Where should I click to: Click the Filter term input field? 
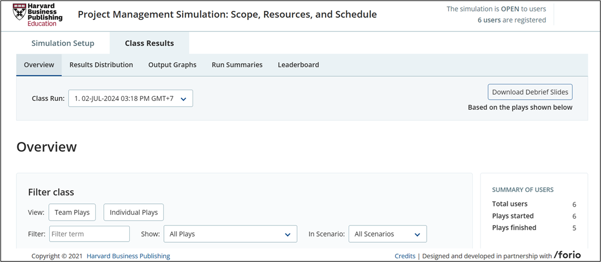pos(90,234)
